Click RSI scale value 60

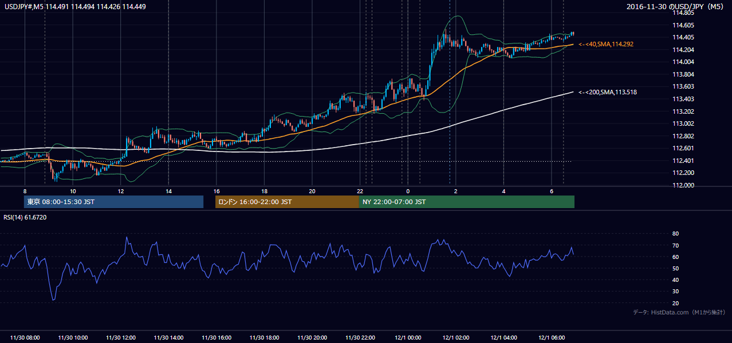point(675,257)
